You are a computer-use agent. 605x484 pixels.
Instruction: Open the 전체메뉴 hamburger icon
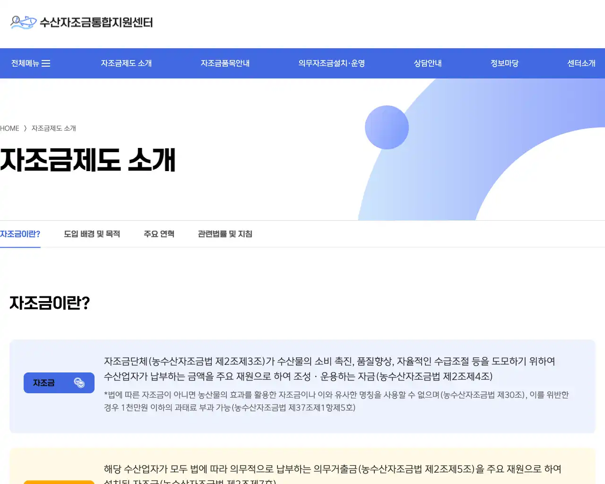pos(46,63)
